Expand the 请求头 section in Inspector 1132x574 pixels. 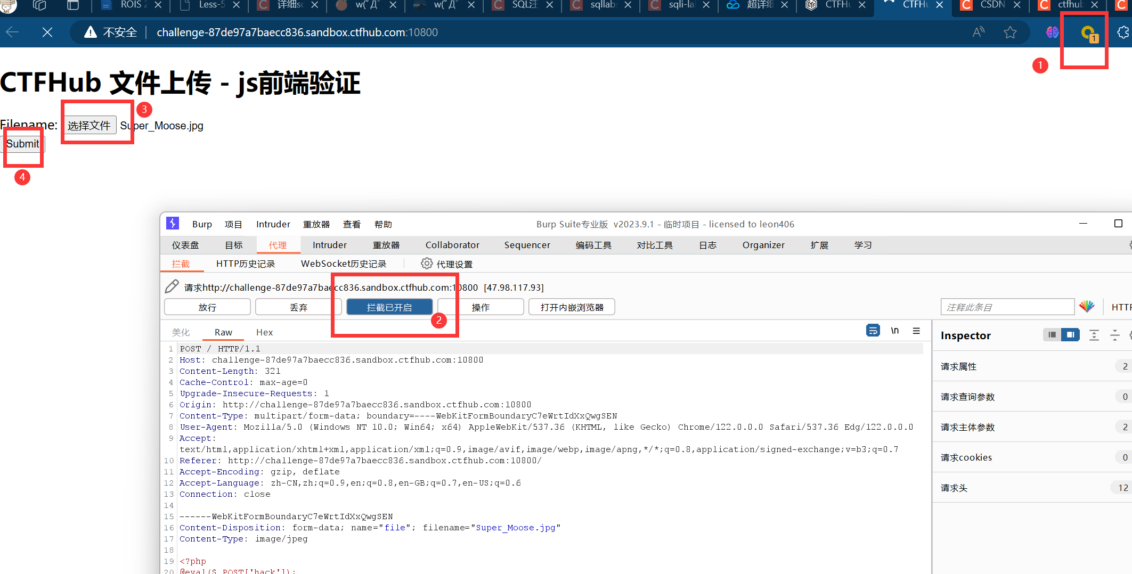(x=954, y=488)
